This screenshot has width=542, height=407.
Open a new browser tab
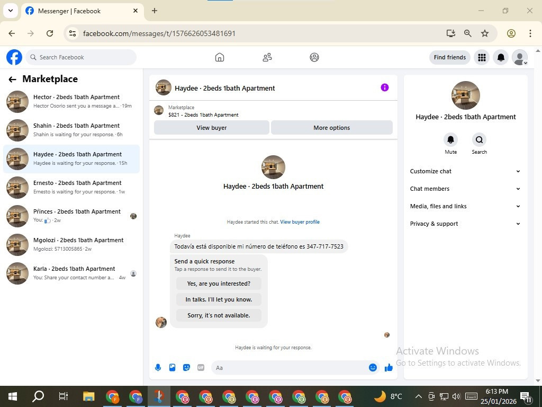coord(155,11)
